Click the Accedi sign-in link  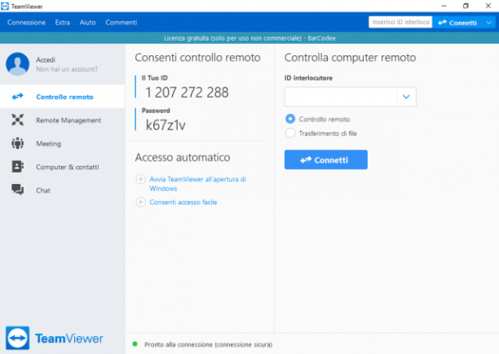(46, 59)
